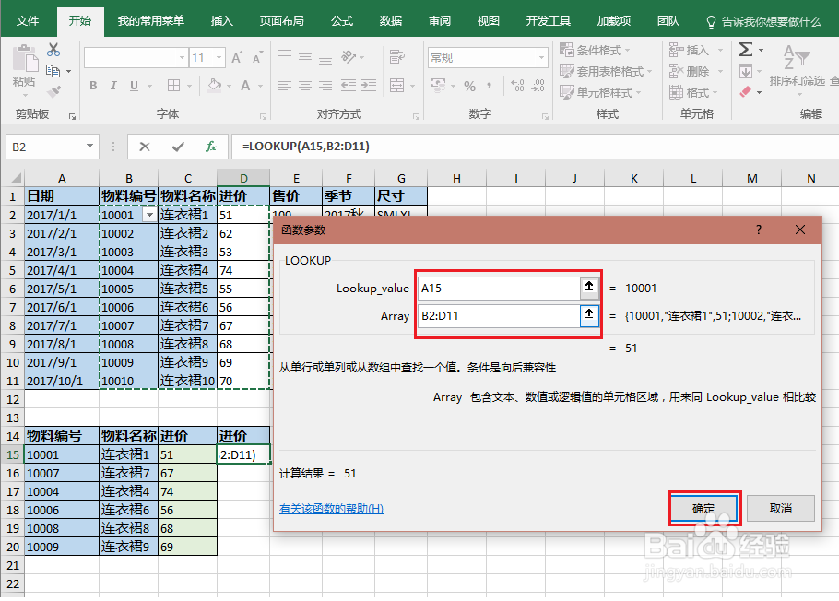Click the Insert Function fx icon
The image size is (839, 601).
[210, 146]
